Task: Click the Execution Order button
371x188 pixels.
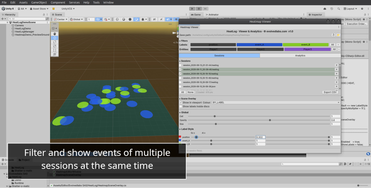Action: click(x=356, y=24)
